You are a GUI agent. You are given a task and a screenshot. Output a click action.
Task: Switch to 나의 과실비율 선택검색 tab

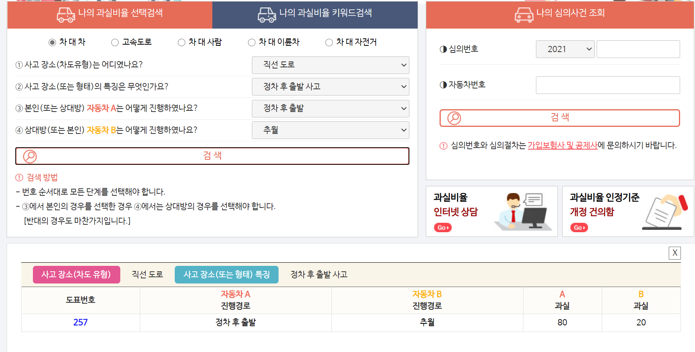(x=110, y=15)
